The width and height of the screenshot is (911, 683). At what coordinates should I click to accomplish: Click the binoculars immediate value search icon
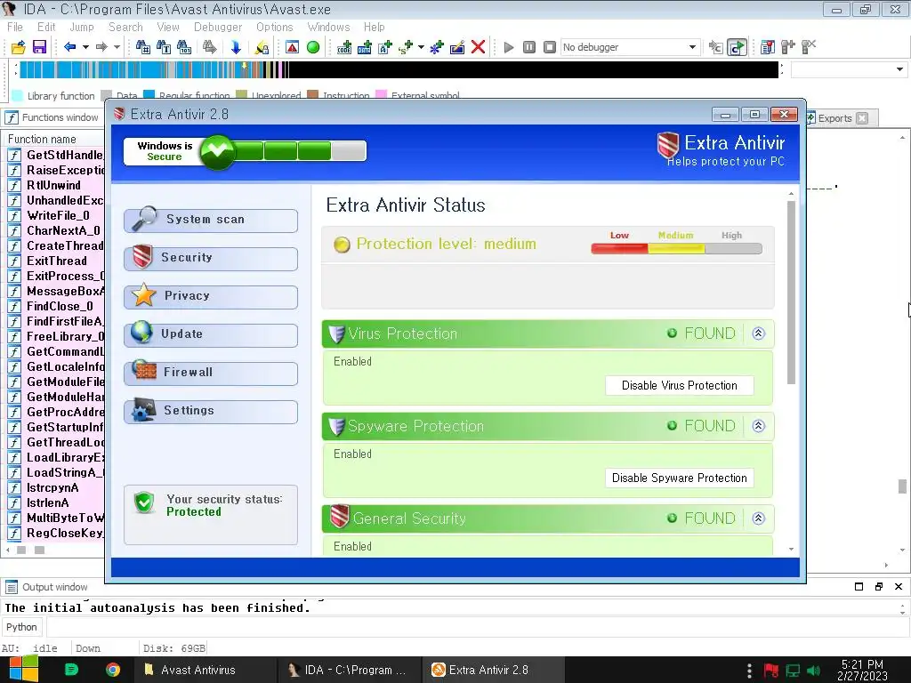[142, 47]
